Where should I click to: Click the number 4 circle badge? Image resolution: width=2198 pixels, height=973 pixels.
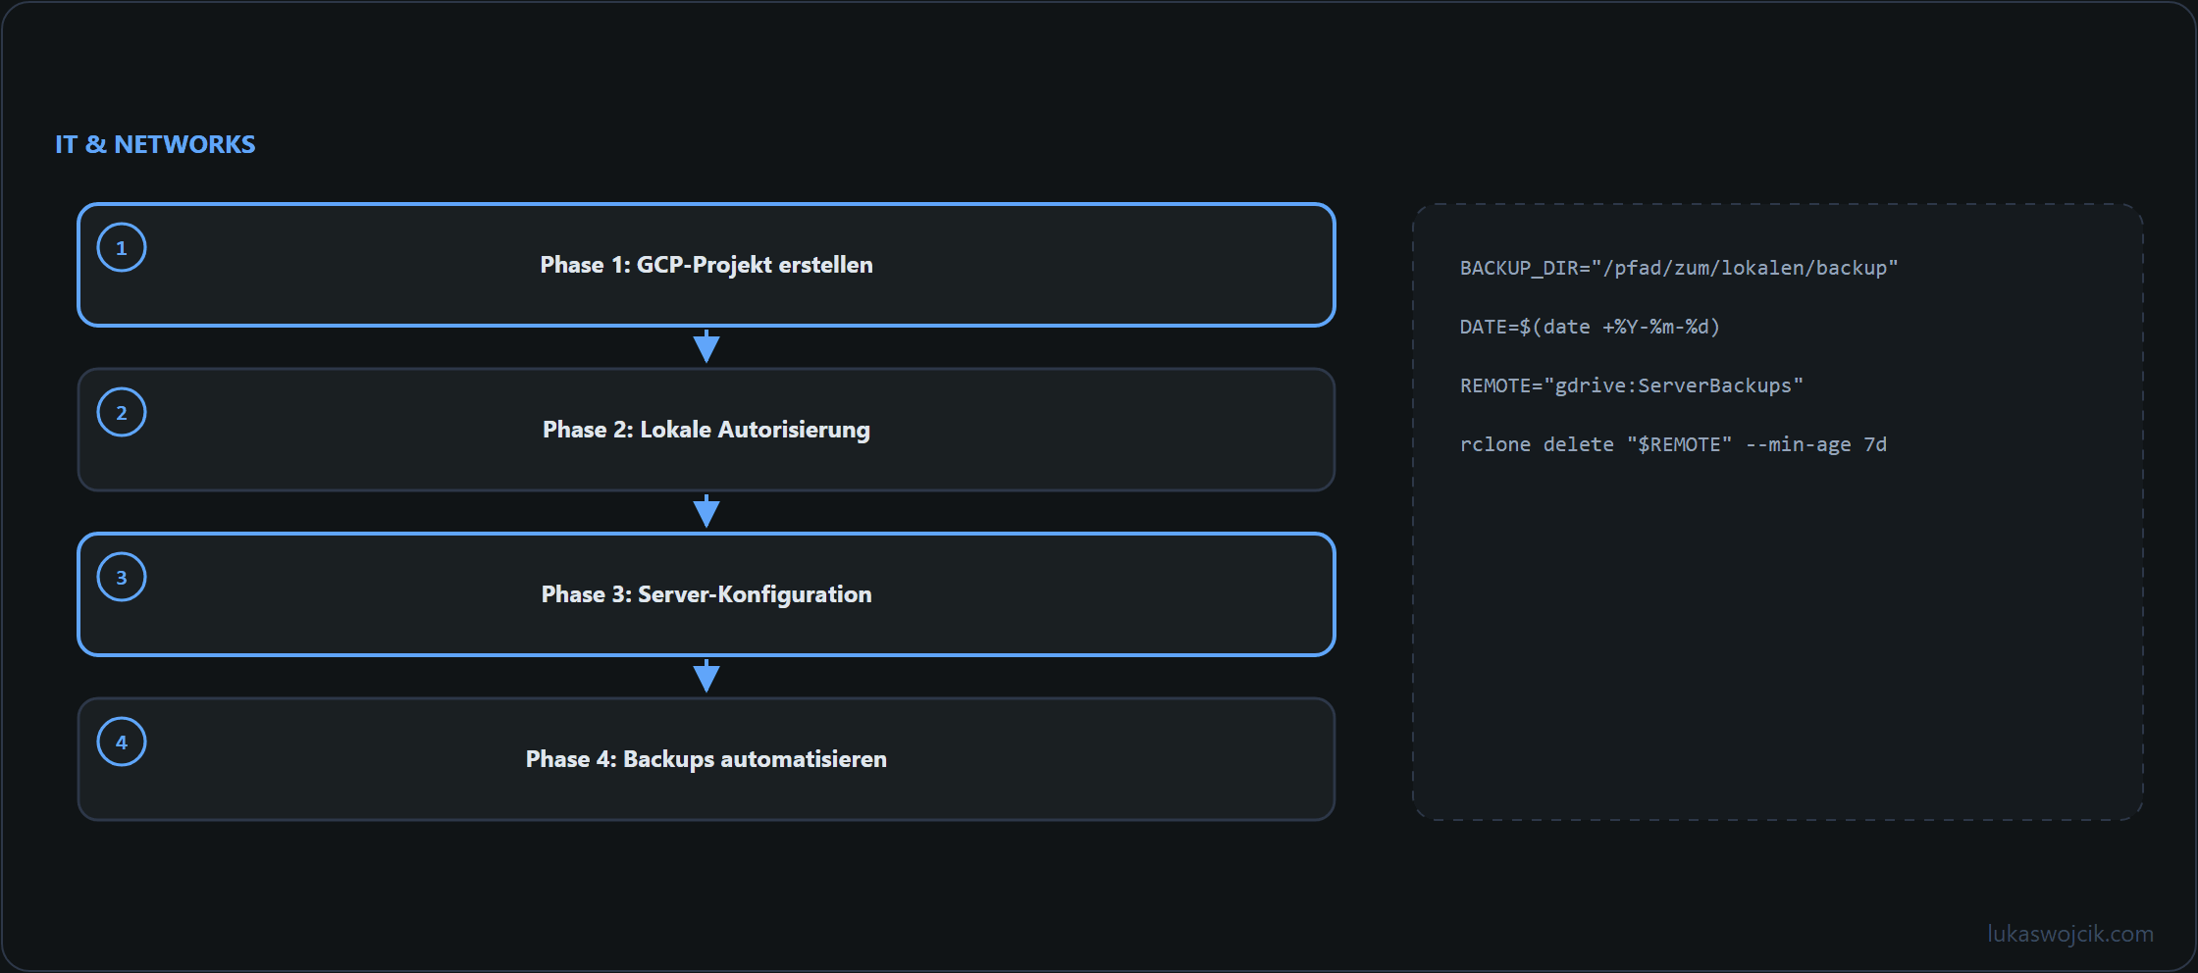point(122,742)
